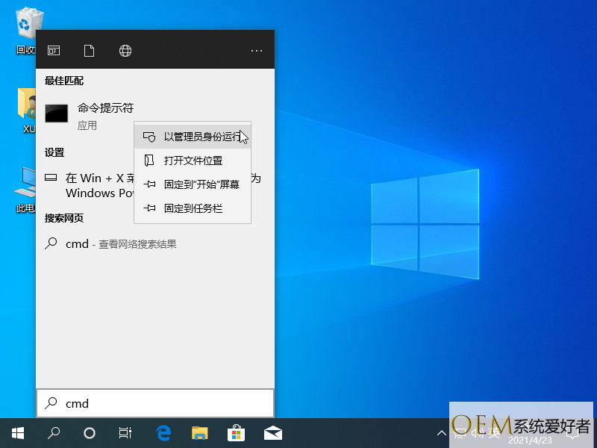Image resolution: width=597 pixels, height=448 pixels.
Task: Select the Apps filter icon in search header
Action: 54,51
